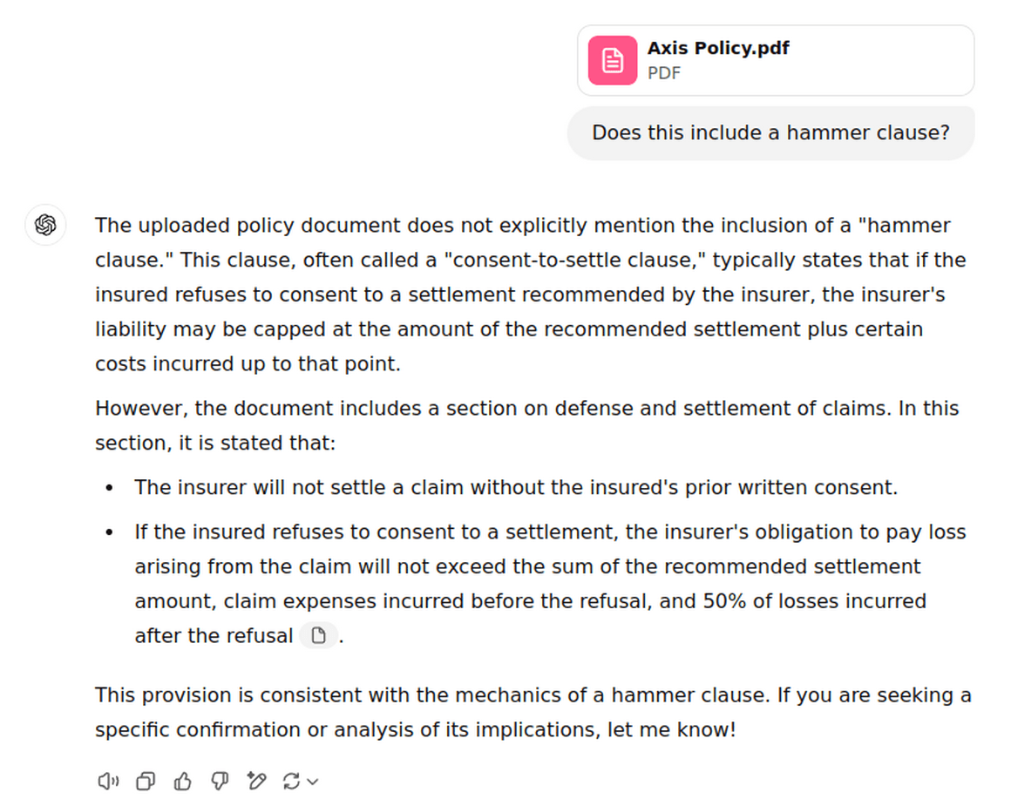The image size is (1011, 806).
Task: Click the second bullet about refusing settlement
Action: [x=549, y=566]
